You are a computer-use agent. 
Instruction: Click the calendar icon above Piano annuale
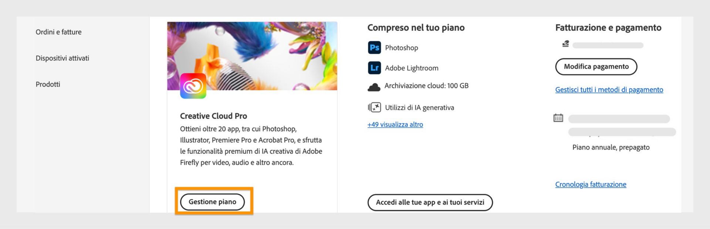[x=559, y=118]
